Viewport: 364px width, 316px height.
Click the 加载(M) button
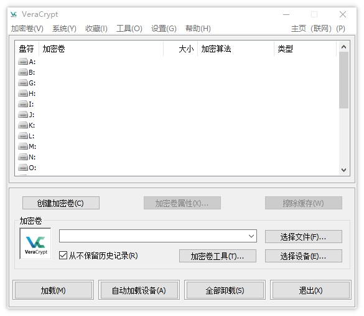click(53, 290)
